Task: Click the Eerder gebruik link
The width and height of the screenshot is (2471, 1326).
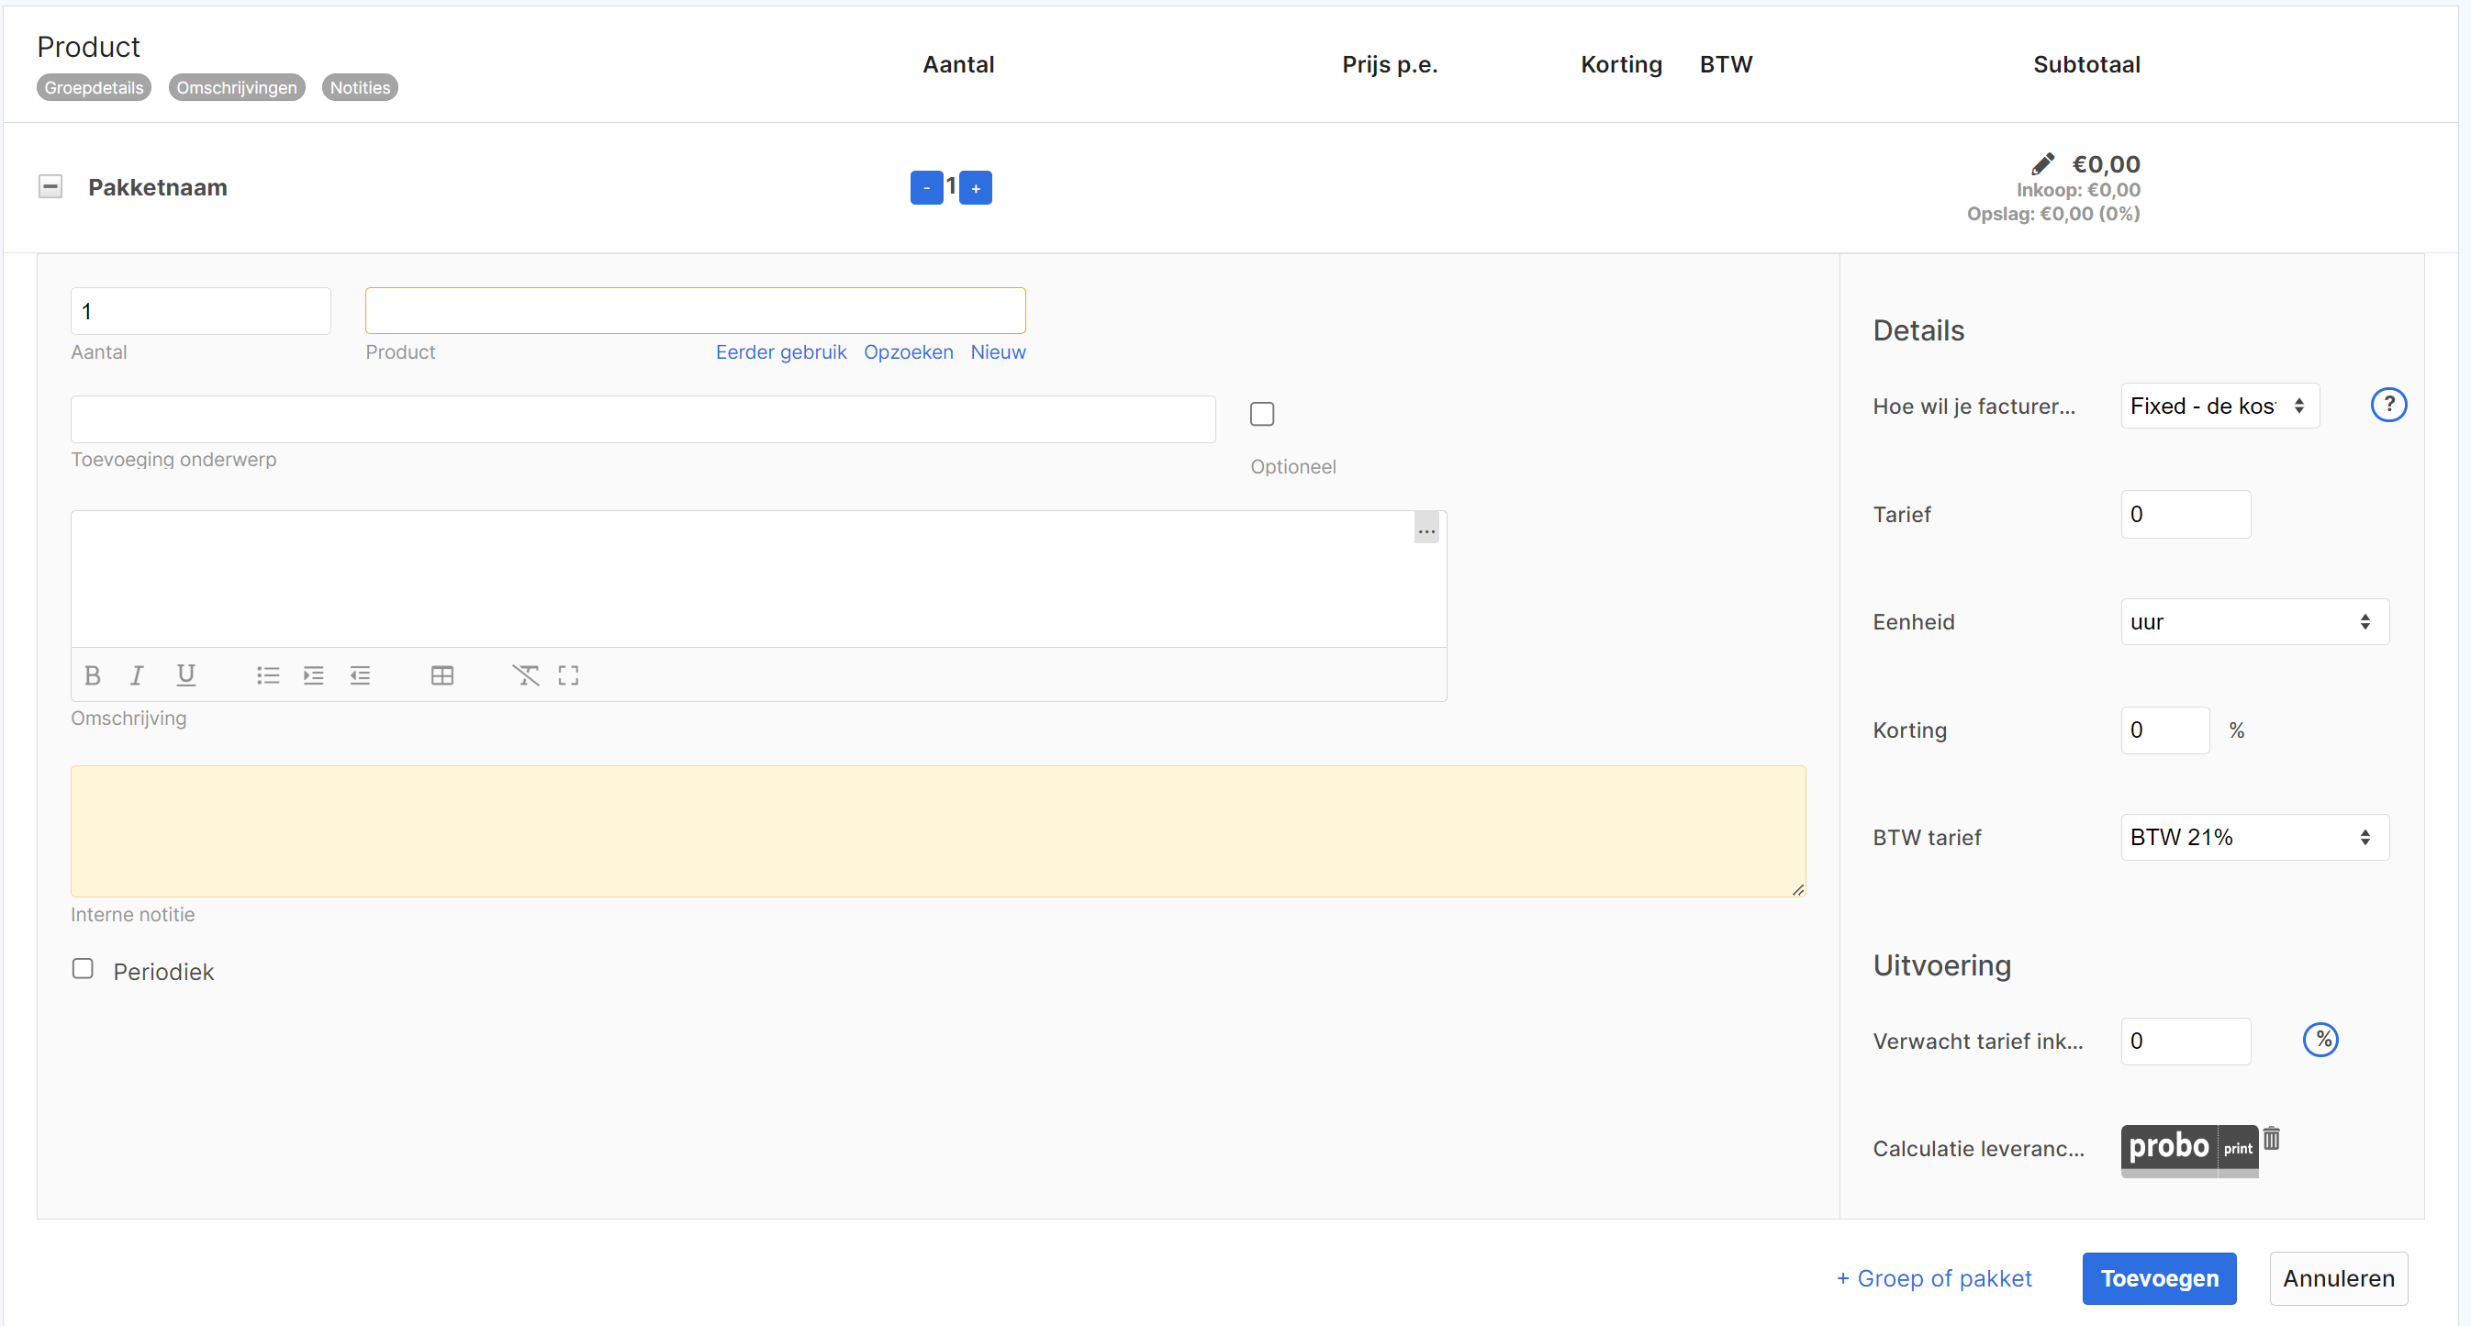Action: click(x=781, y=351)
